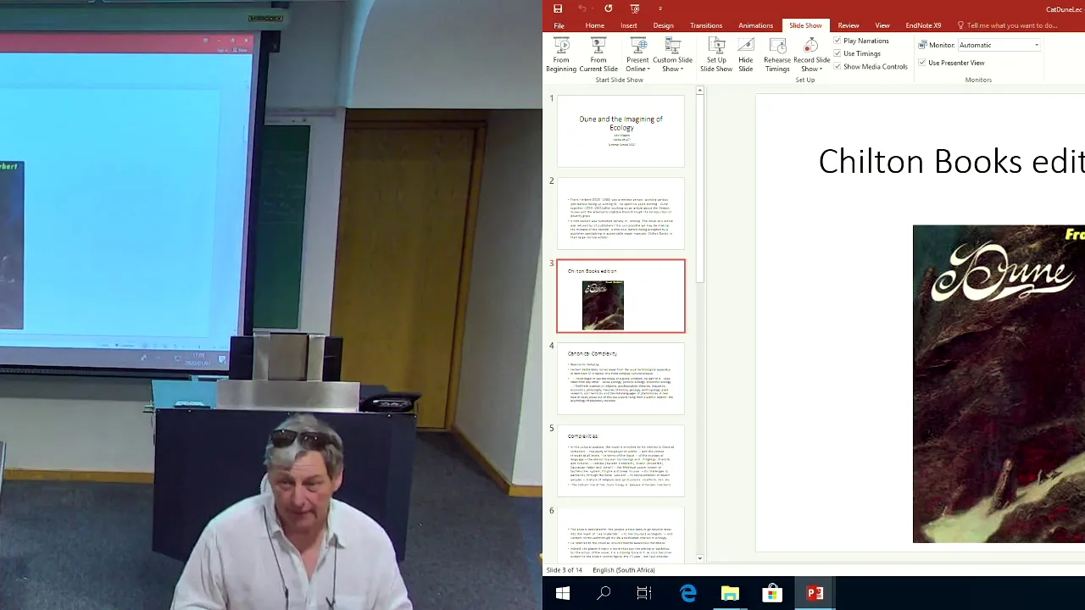Click the PowerPoint taskbar icon
Screen dimensions: 1085x610
pyautogui.click(x=815, y=594)
